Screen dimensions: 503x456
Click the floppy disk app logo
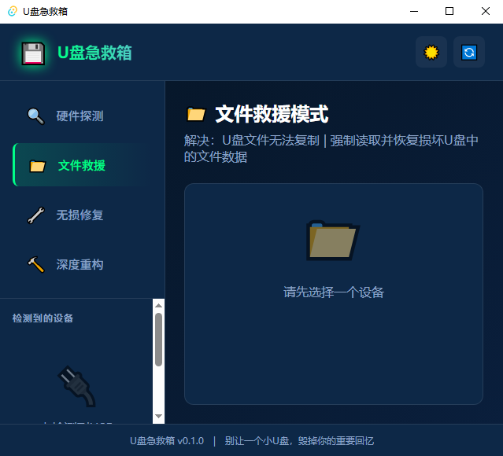pos(33,53)
